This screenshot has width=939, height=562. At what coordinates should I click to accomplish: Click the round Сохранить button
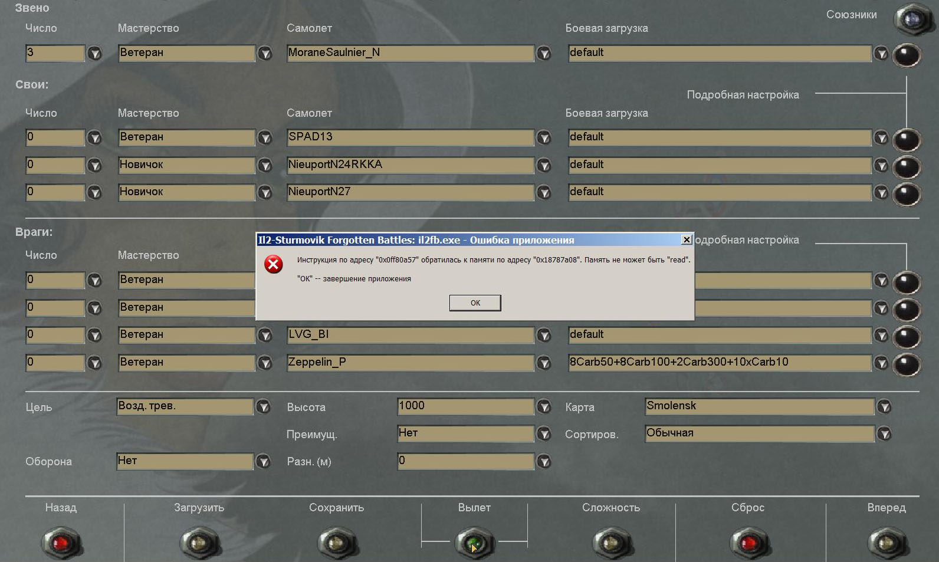pos(337,543)
